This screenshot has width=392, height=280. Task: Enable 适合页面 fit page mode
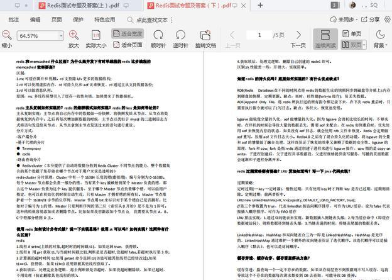pyautogui.click(x=128, y=45)
